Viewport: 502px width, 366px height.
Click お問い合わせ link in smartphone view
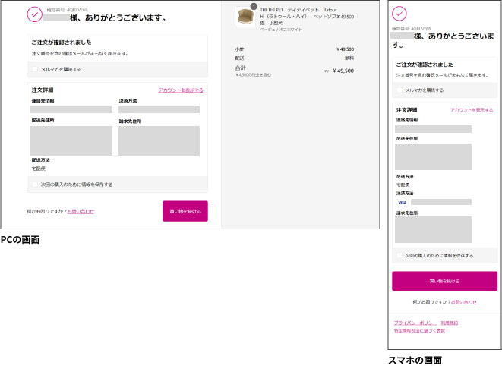click(x=463, y=302)
